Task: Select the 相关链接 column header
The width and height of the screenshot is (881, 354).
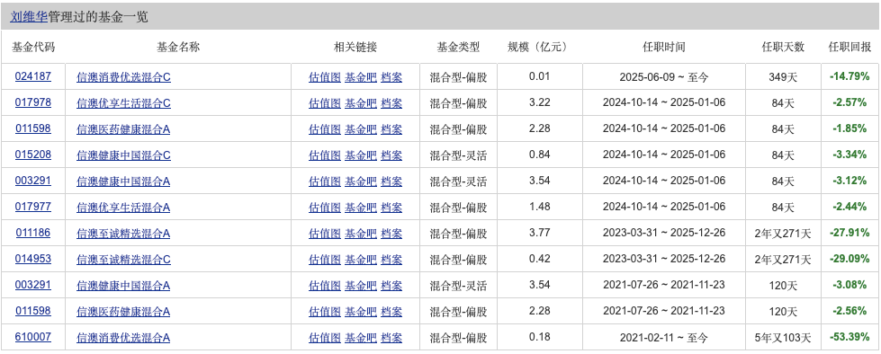Action: point(355,47)
